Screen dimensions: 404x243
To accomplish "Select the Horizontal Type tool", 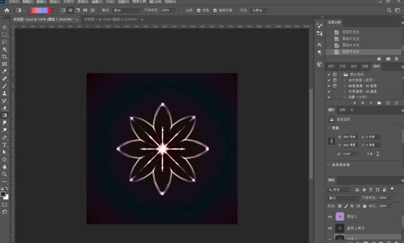I will (x=5, y=144).
